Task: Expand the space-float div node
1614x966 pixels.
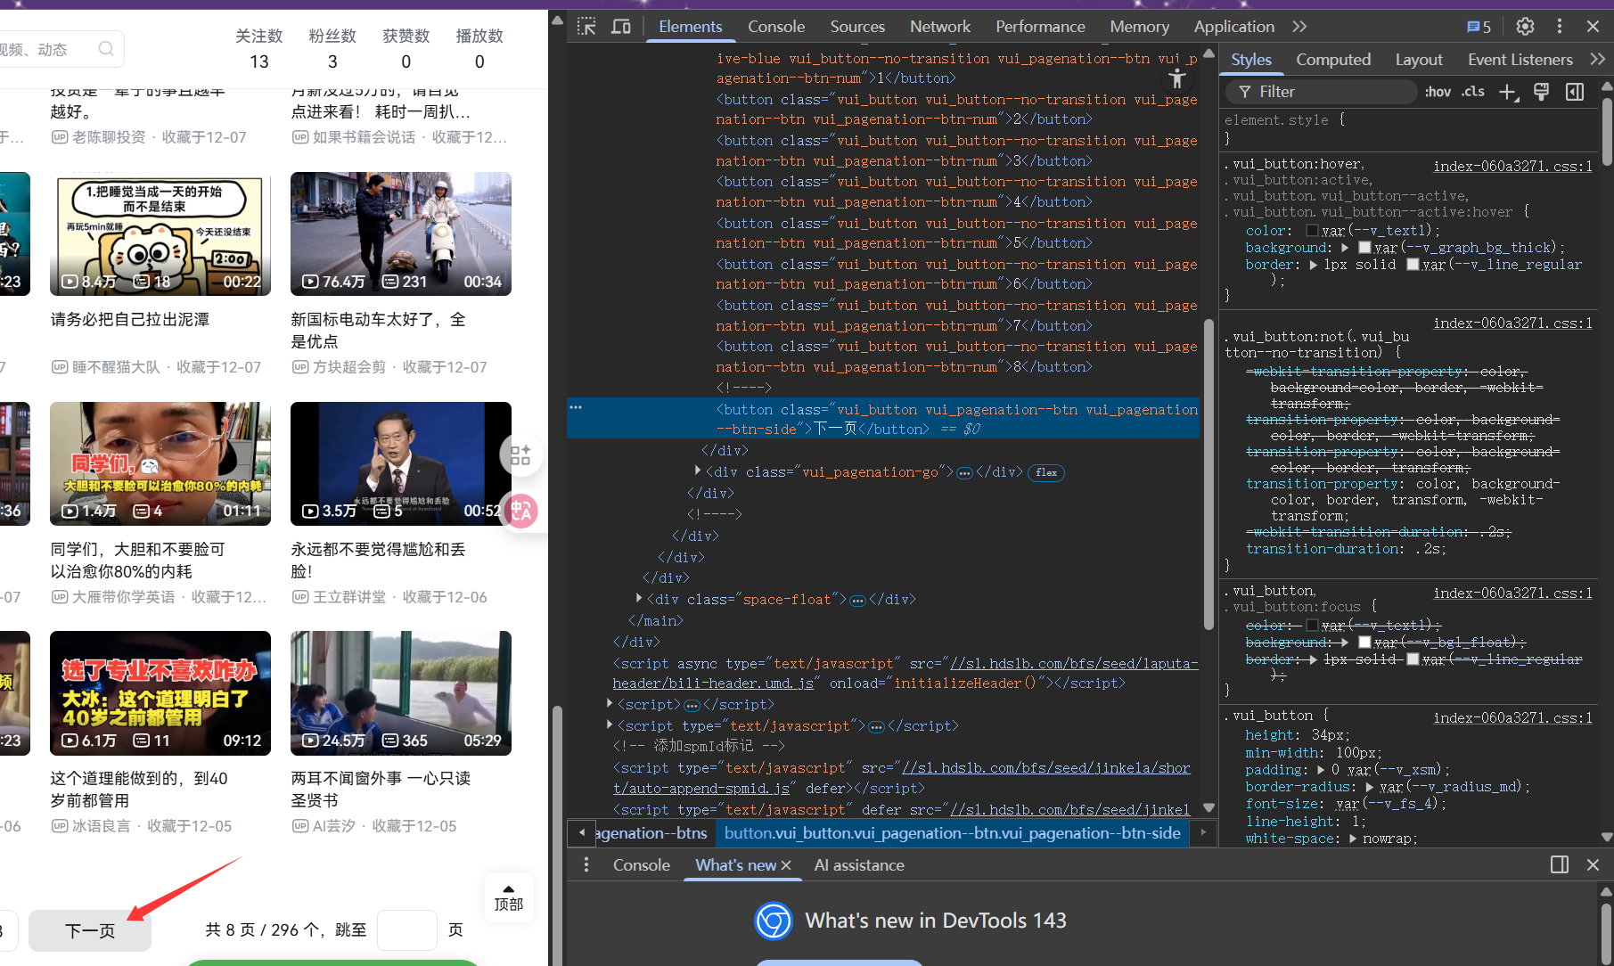Action: (x=639, y=599)
